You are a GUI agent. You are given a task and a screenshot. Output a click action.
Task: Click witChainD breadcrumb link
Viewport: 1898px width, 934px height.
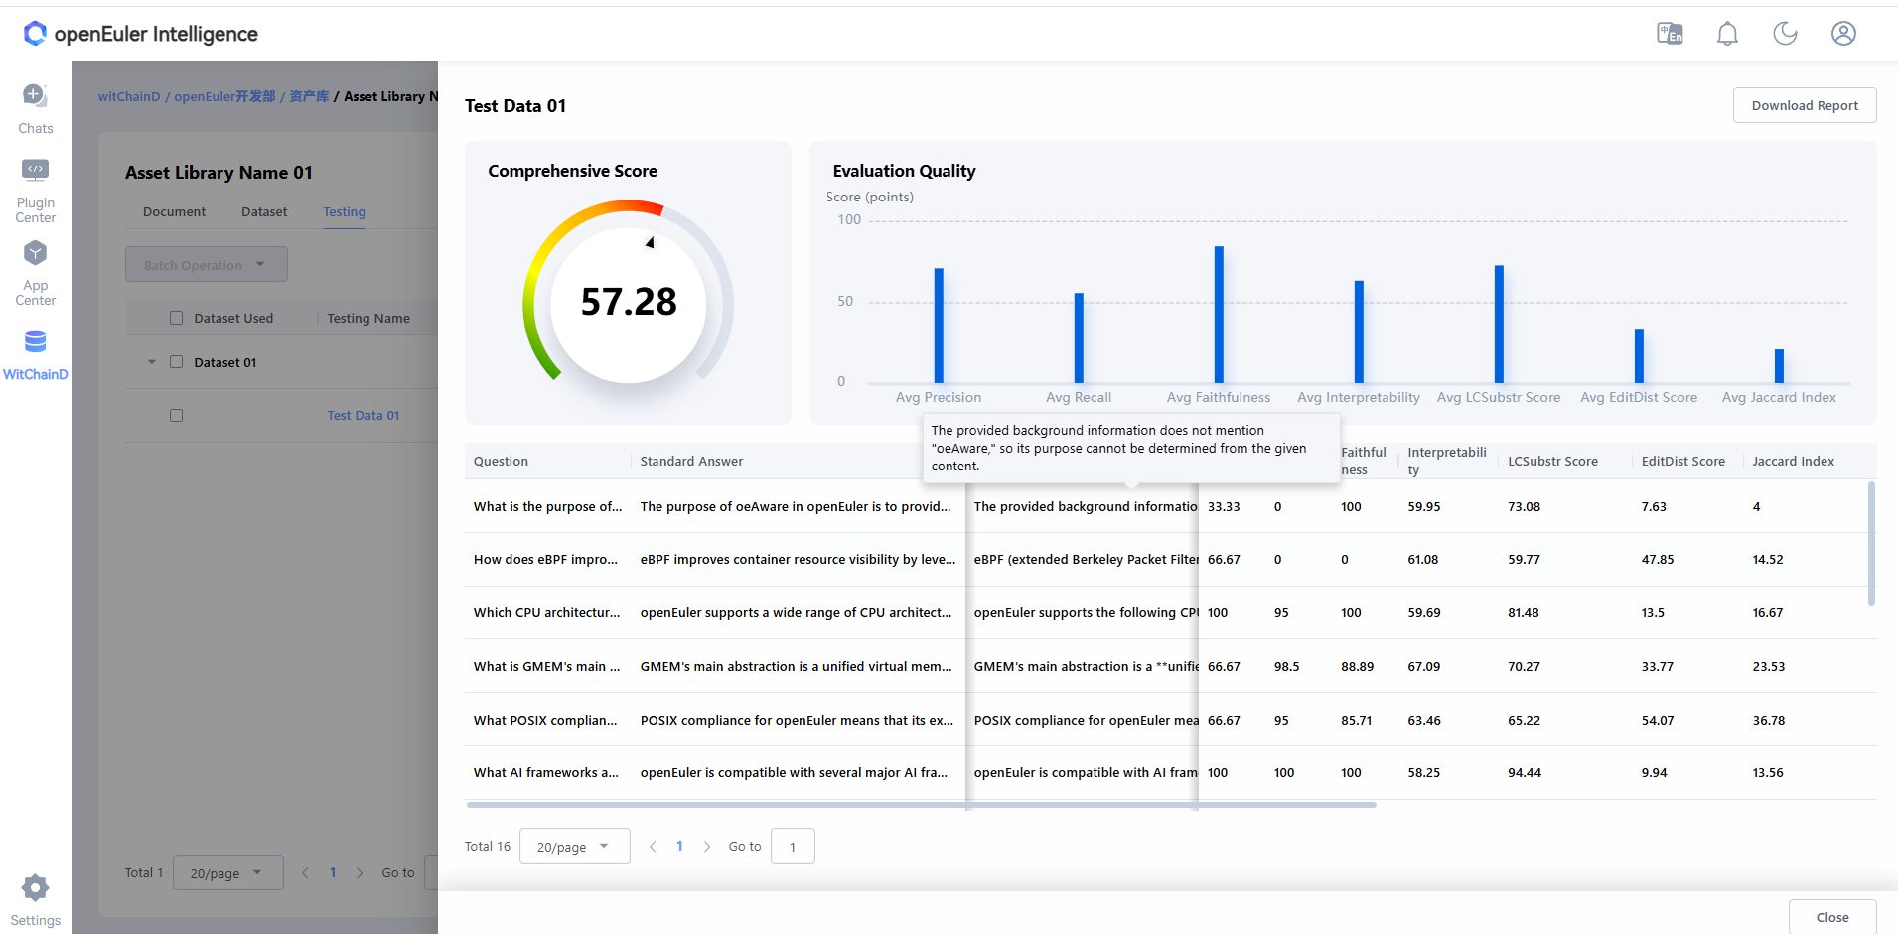129,96
